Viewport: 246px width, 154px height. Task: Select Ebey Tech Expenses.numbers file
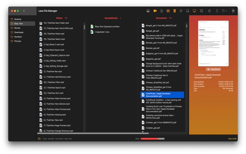point(107,26)
